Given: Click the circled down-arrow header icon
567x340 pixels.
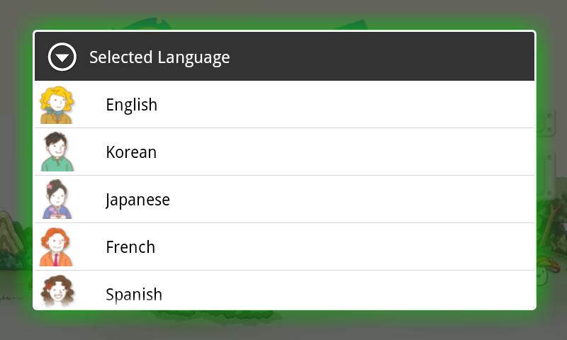Looking at the screenshot, I should (62, 57).
